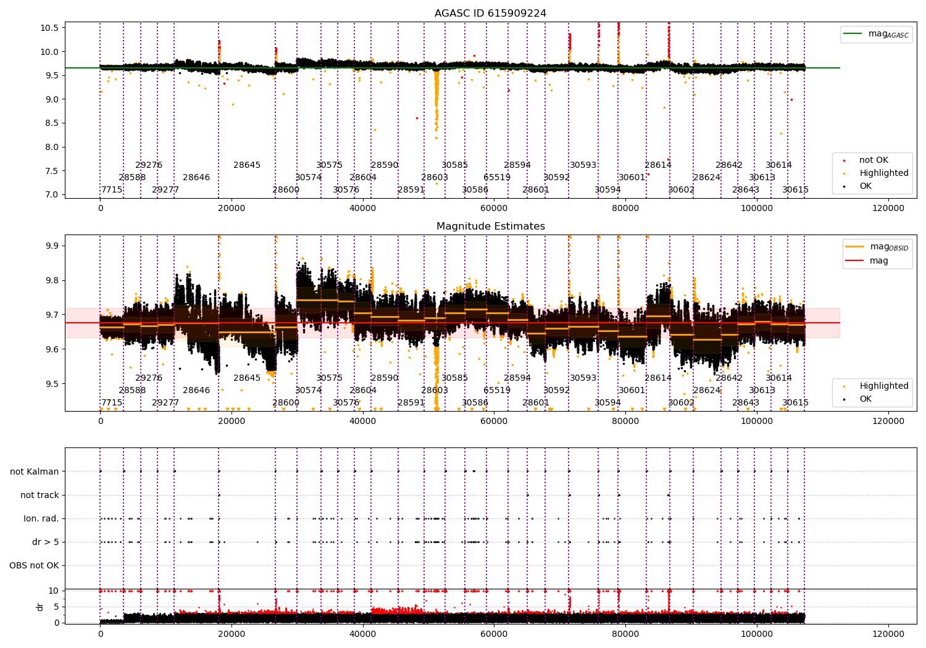Click obsid label '29277' in Magnitude Estimates plot
Screen dimensions: 926x648
point(165,403)
